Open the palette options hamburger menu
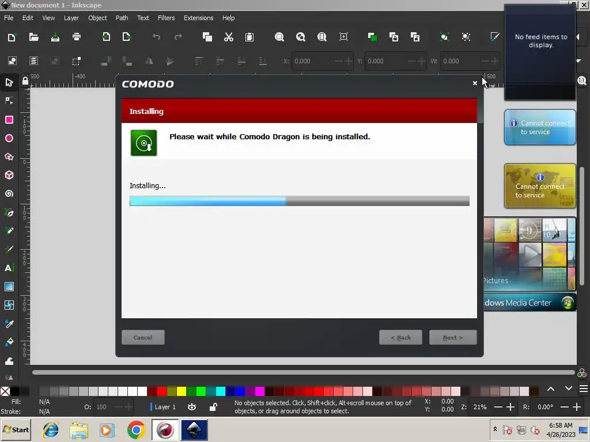Screen dimensions: 590x442 pyautogui.click(x=584, y=389)
